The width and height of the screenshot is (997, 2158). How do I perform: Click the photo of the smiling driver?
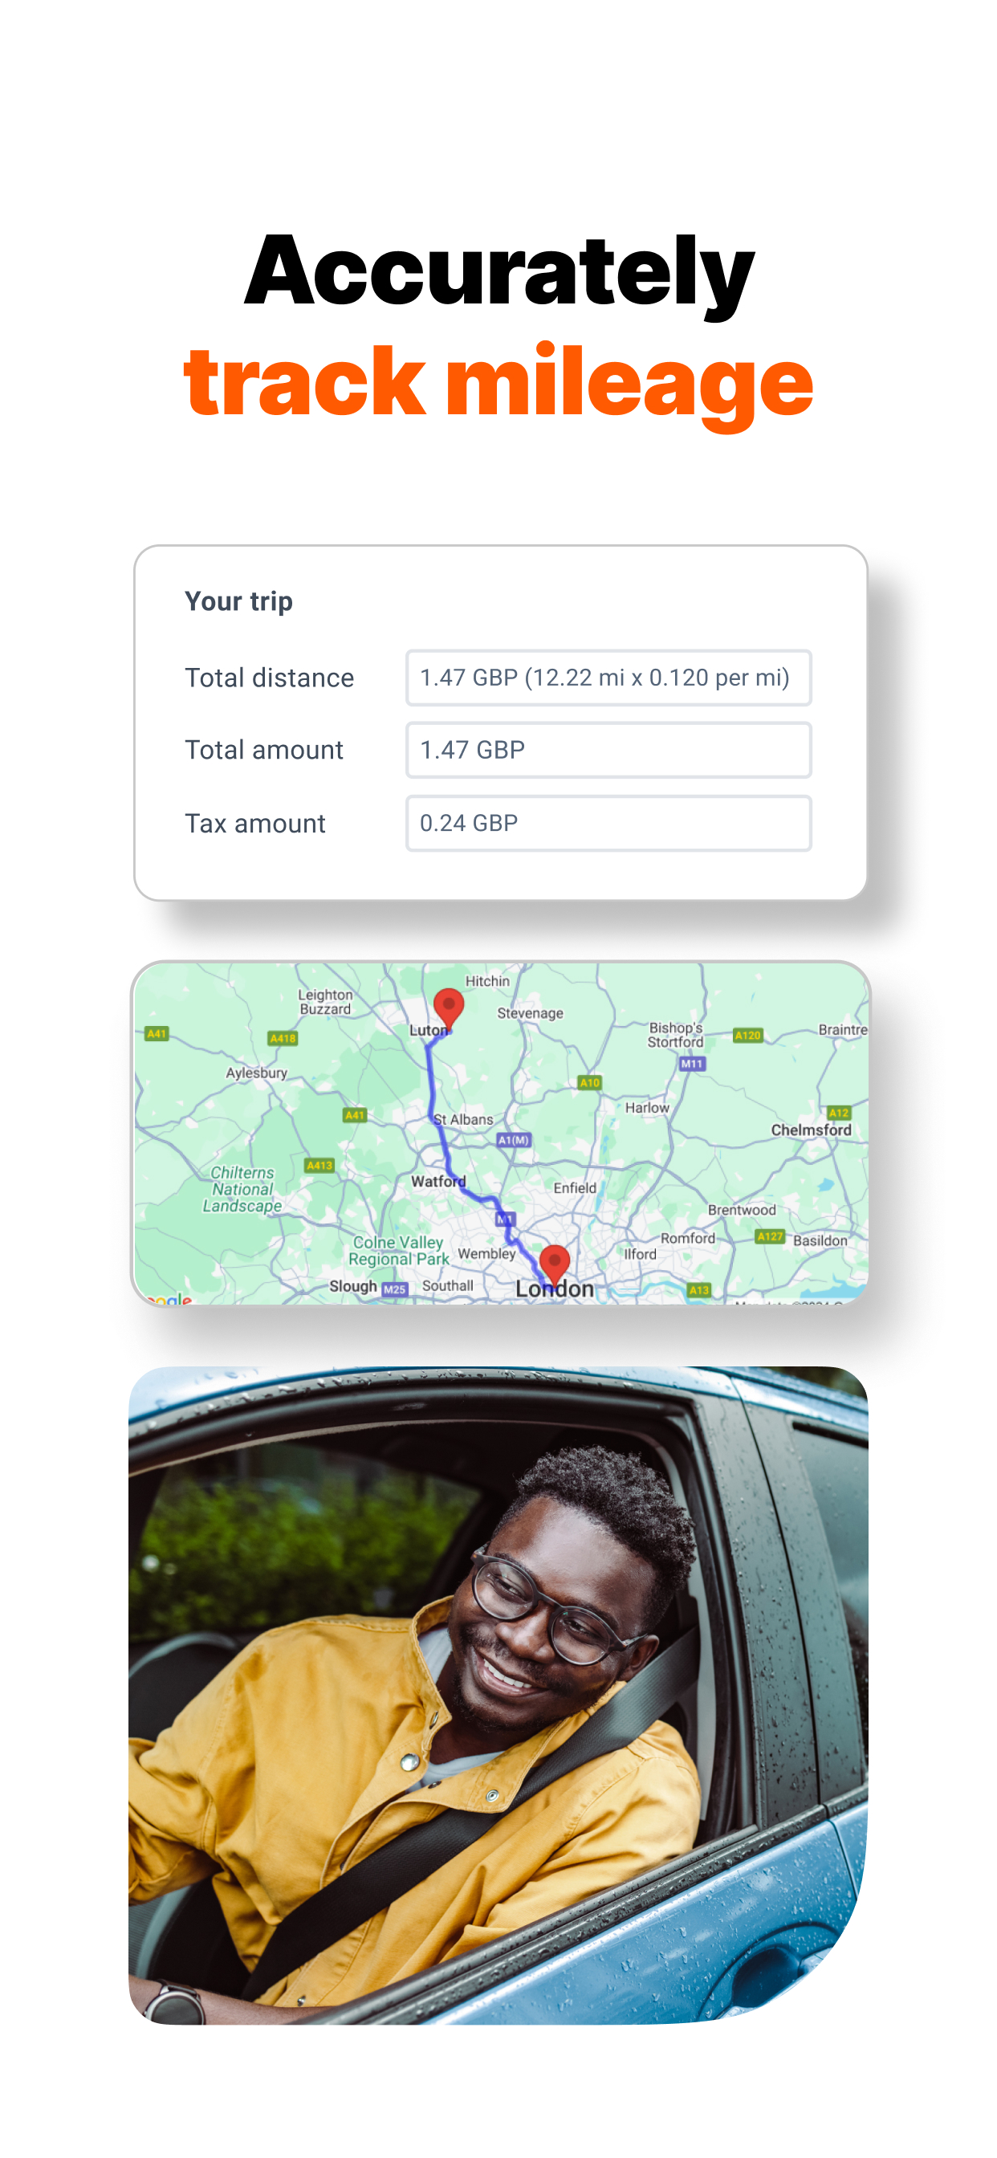pyautogui.click(x=498, y=1695)
